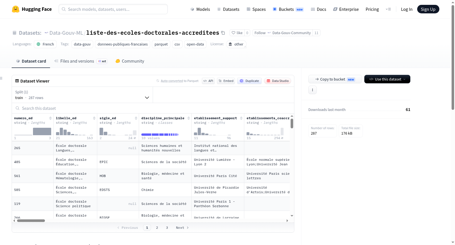Select the data-gouv tag
This screenshot has width=455, height=245.
click(82, 44)
